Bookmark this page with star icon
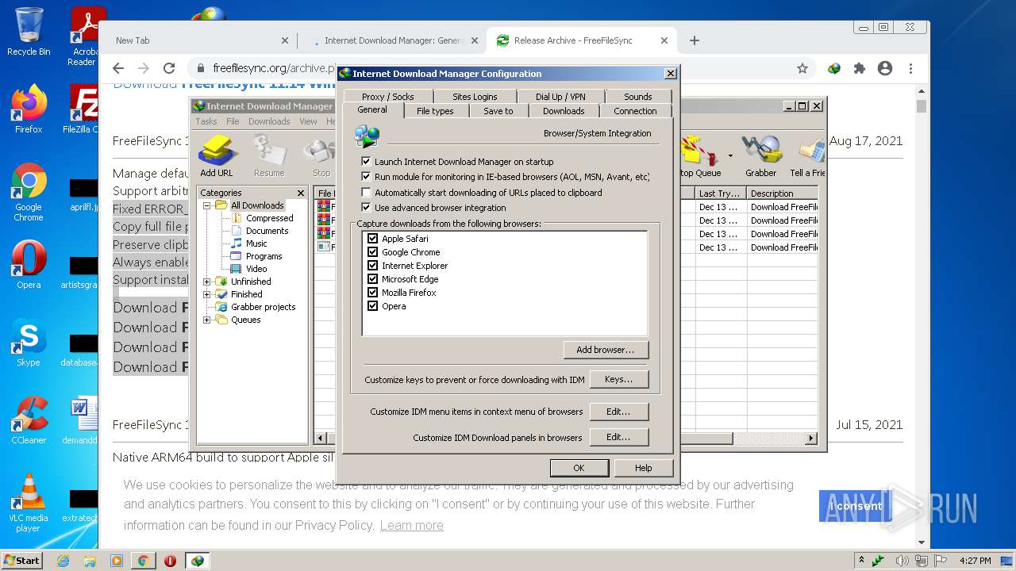The height and width of the screenshot is (571, 1016). 802,68
